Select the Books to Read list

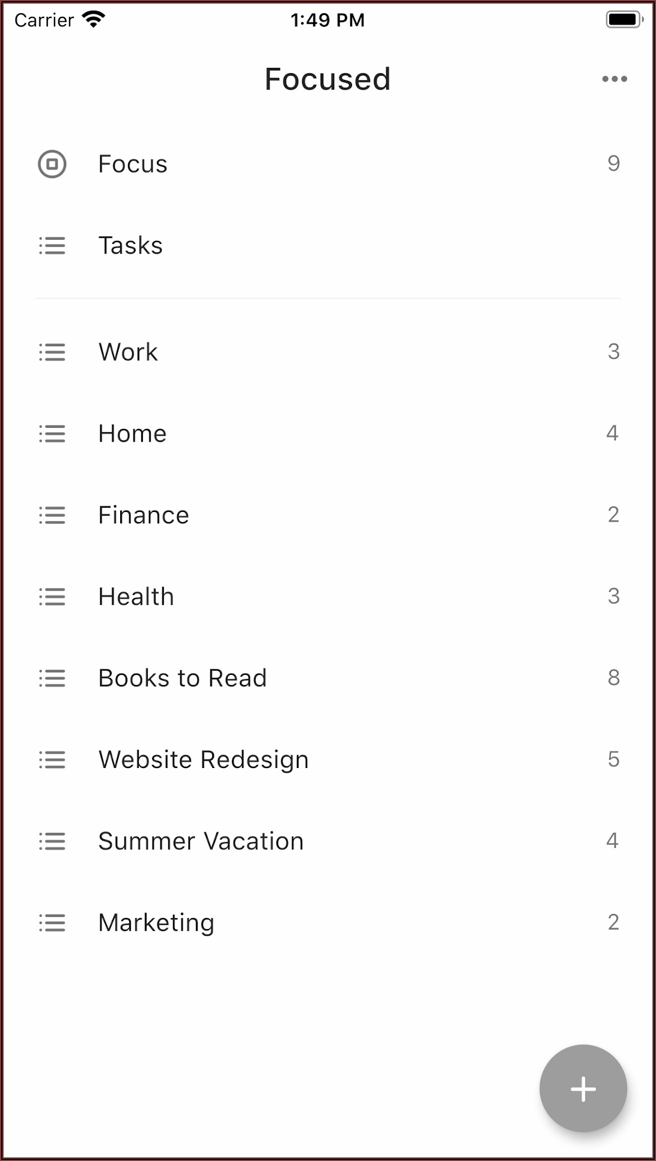183,678
